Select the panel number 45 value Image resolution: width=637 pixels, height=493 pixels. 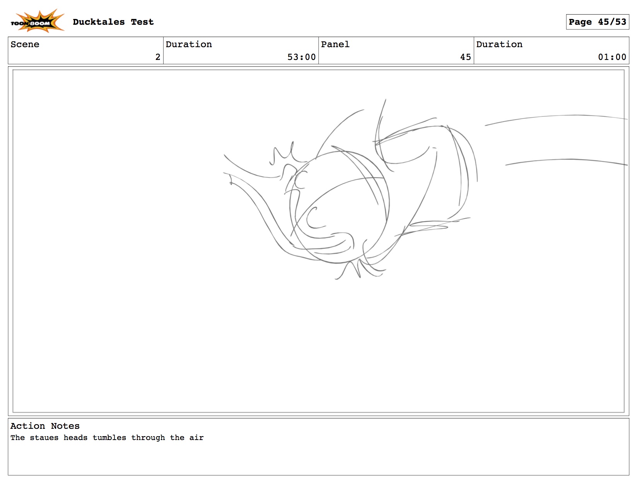(x=465, y=57)
